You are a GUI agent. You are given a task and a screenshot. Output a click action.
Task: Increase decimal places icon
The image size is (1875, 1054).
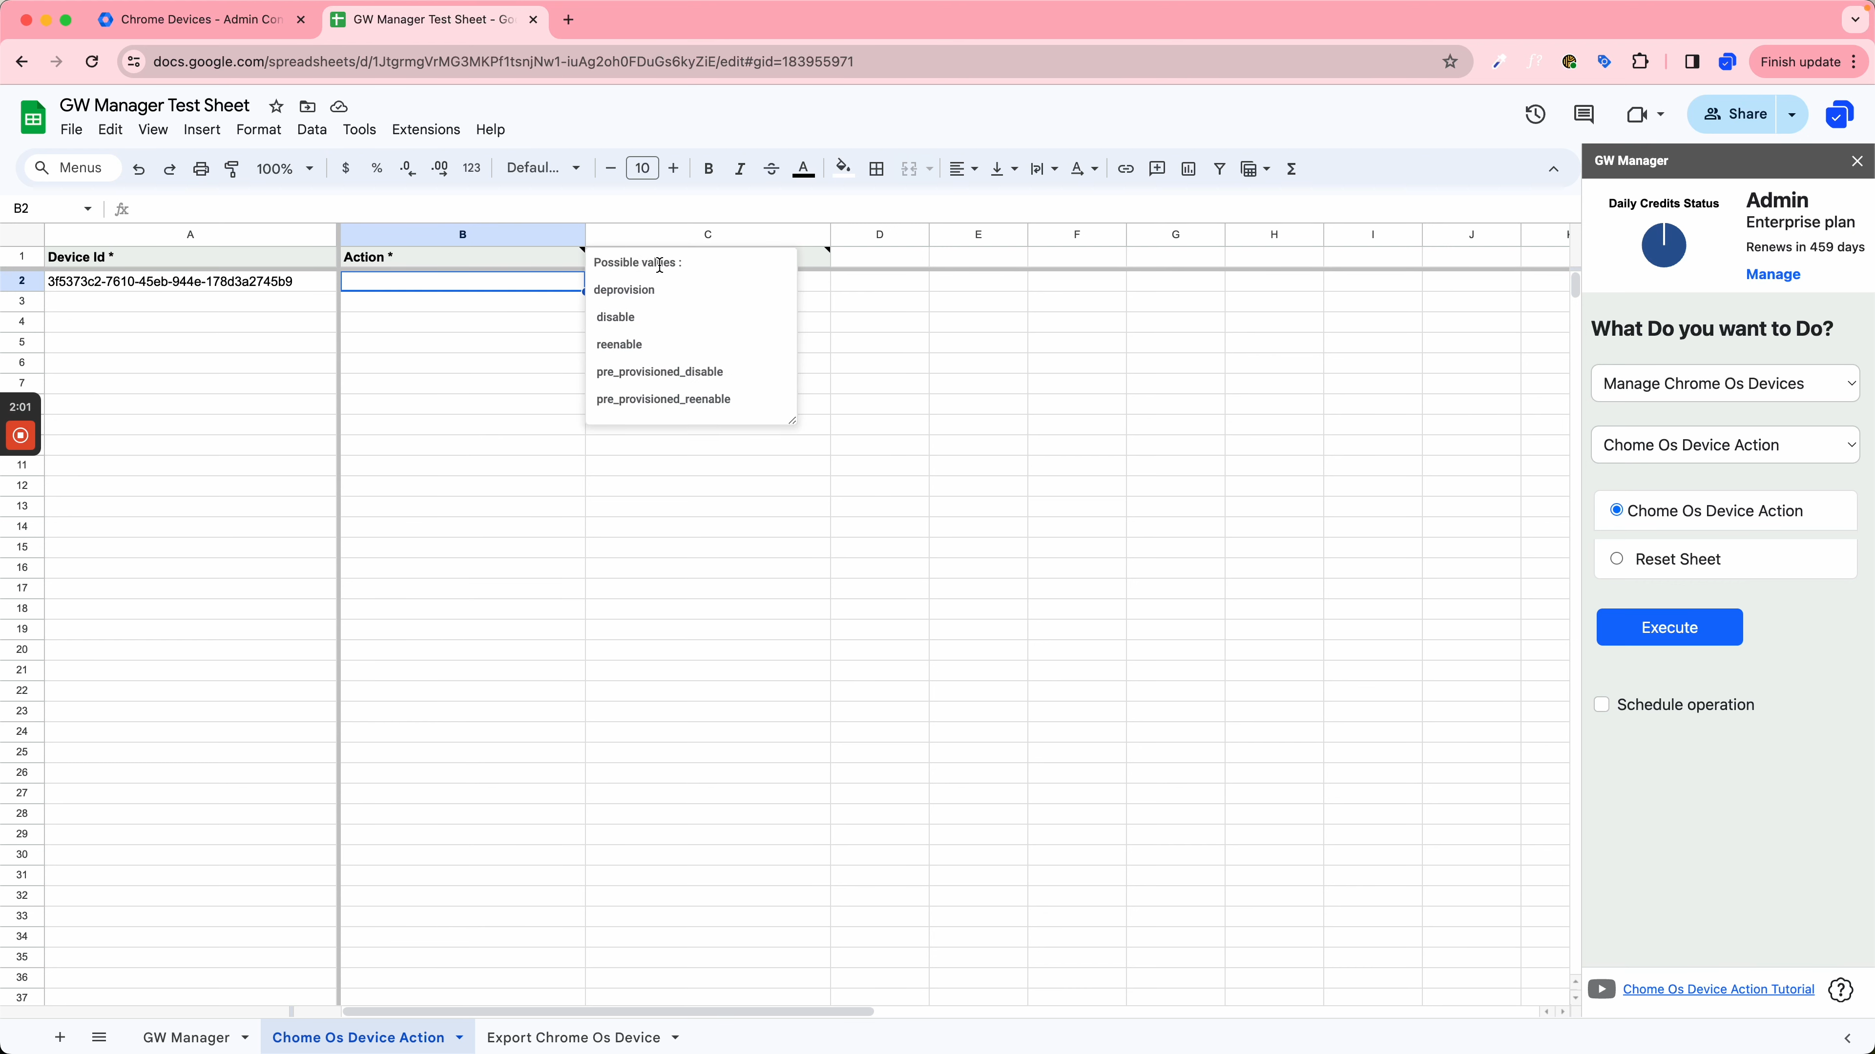pyautogui.click(x=439, y=168)
